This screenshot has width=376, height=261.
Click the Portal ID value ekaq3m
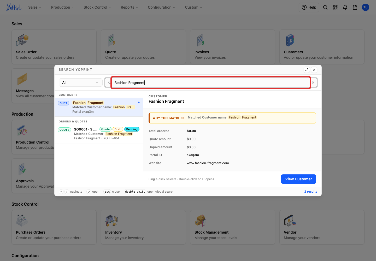(193, 155)
